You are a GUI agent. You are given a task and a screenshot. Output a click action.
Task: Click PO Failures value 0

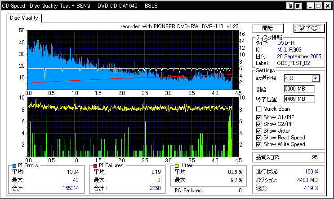click(x=240, y=190)
